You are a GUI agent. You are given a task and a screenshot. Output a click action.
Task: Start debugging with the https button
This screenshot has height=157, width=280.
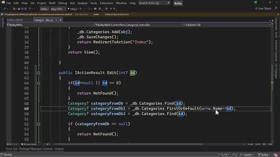pos(72,9)
